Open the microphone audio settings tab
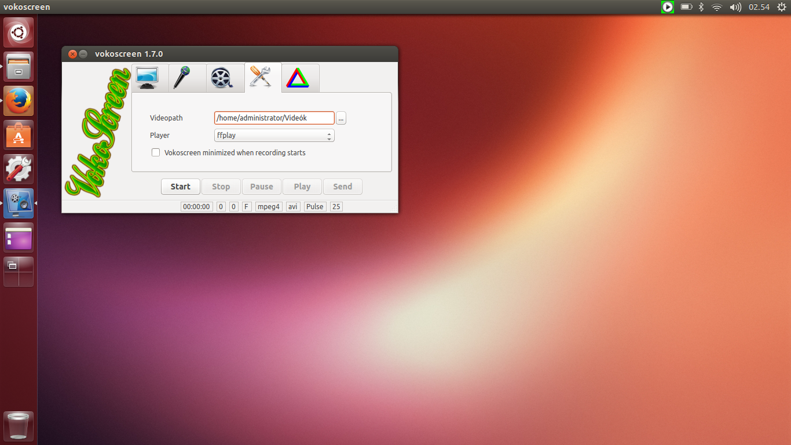This screenshot has width=791, height=445. (x=187, y=78)
